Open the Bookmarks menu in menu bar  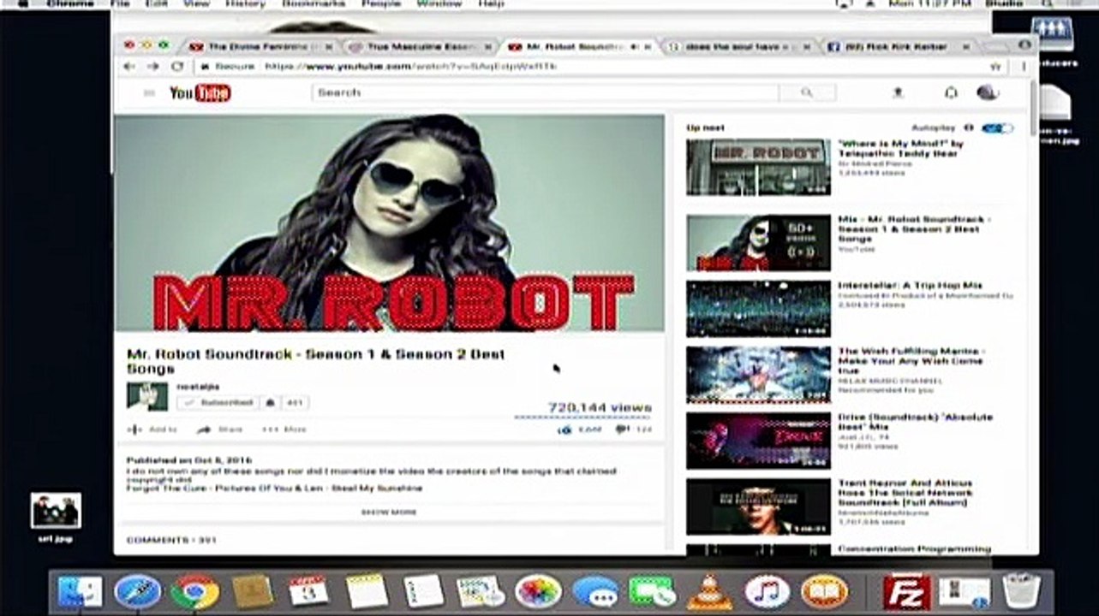(x=313, y=4)
